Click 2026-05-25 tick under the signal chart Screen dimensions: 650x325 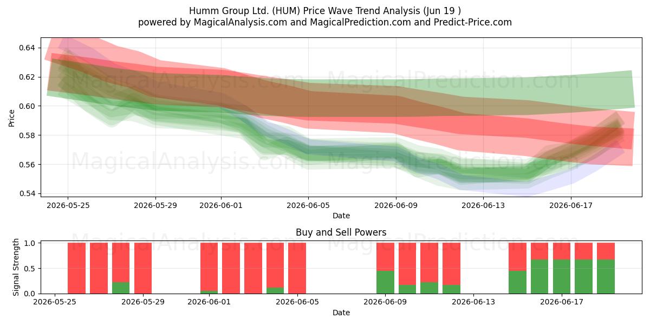55,302
